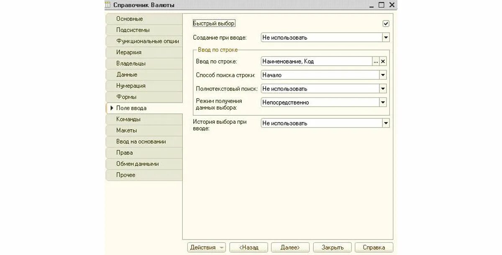Open the Полнотекстовый поиск dropdown arrow
This screenshot has height=255, width=502.
point(383,89)
